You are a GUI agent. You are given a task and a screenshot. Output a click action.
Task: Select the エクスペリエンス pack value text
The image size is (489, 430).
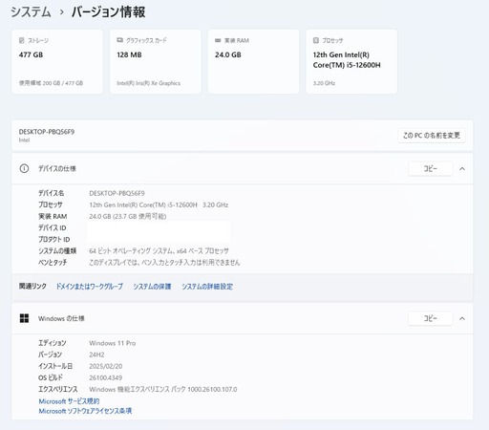[163, 389]
